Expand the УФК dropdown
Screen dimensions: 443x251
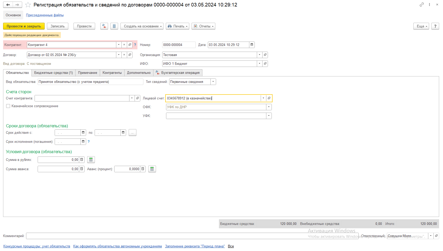click(269, 116)
